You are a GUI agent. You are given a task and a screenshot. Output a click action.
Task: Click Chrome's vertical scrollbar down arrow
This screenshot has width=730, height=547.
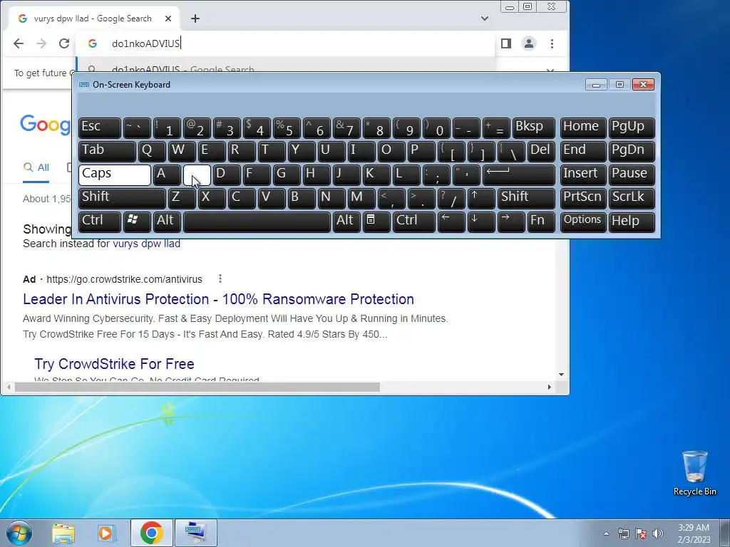click(x=562, y=375)
